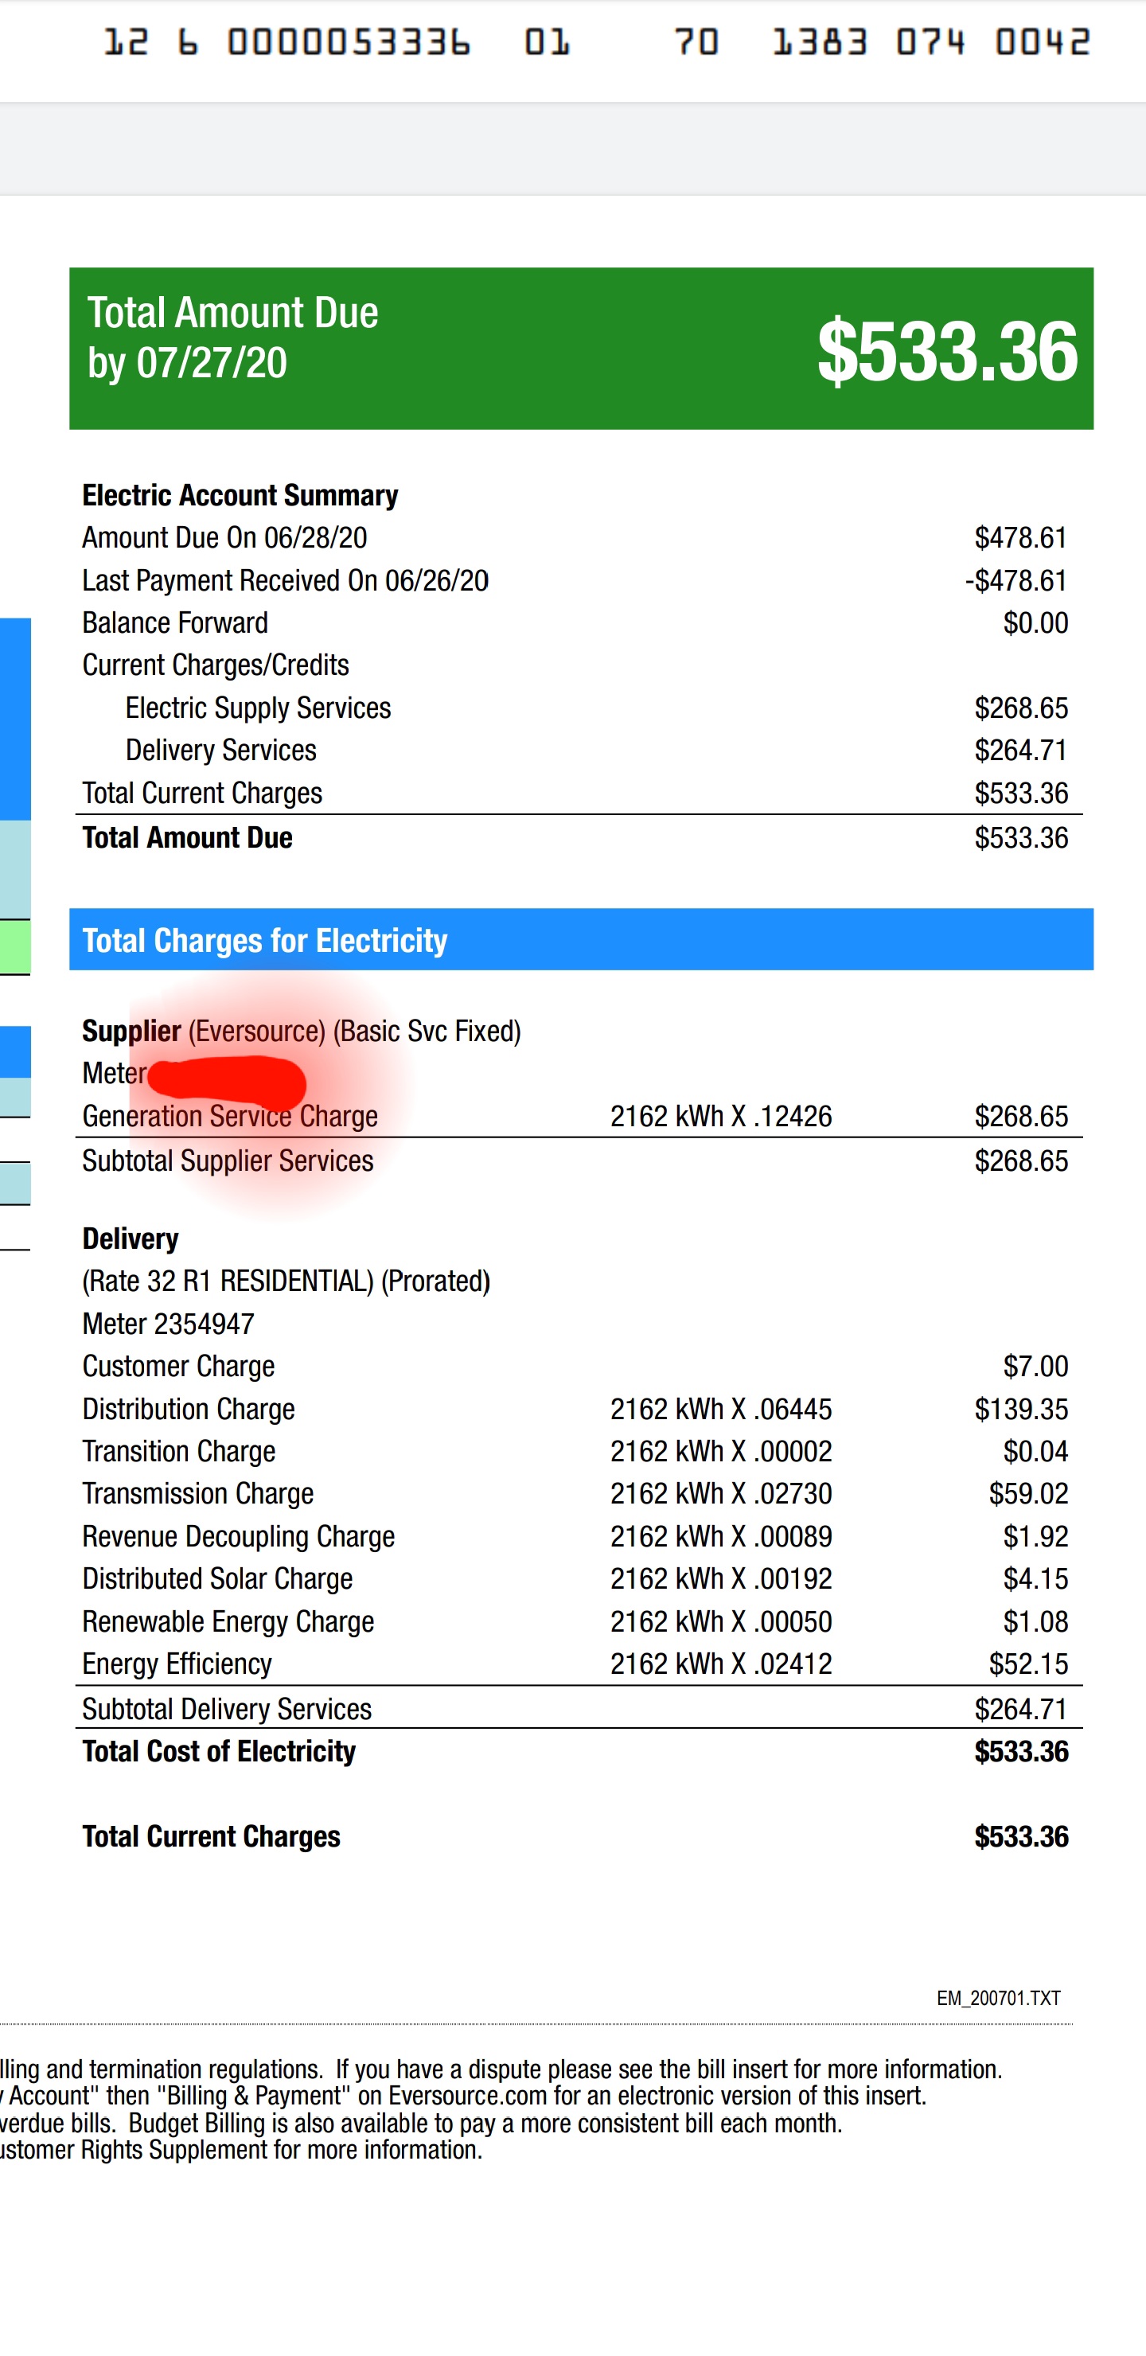Screen dimensions: 1146x2356
Task: Click the '0000053336' number in the top code line
Action: click(349, 42)
